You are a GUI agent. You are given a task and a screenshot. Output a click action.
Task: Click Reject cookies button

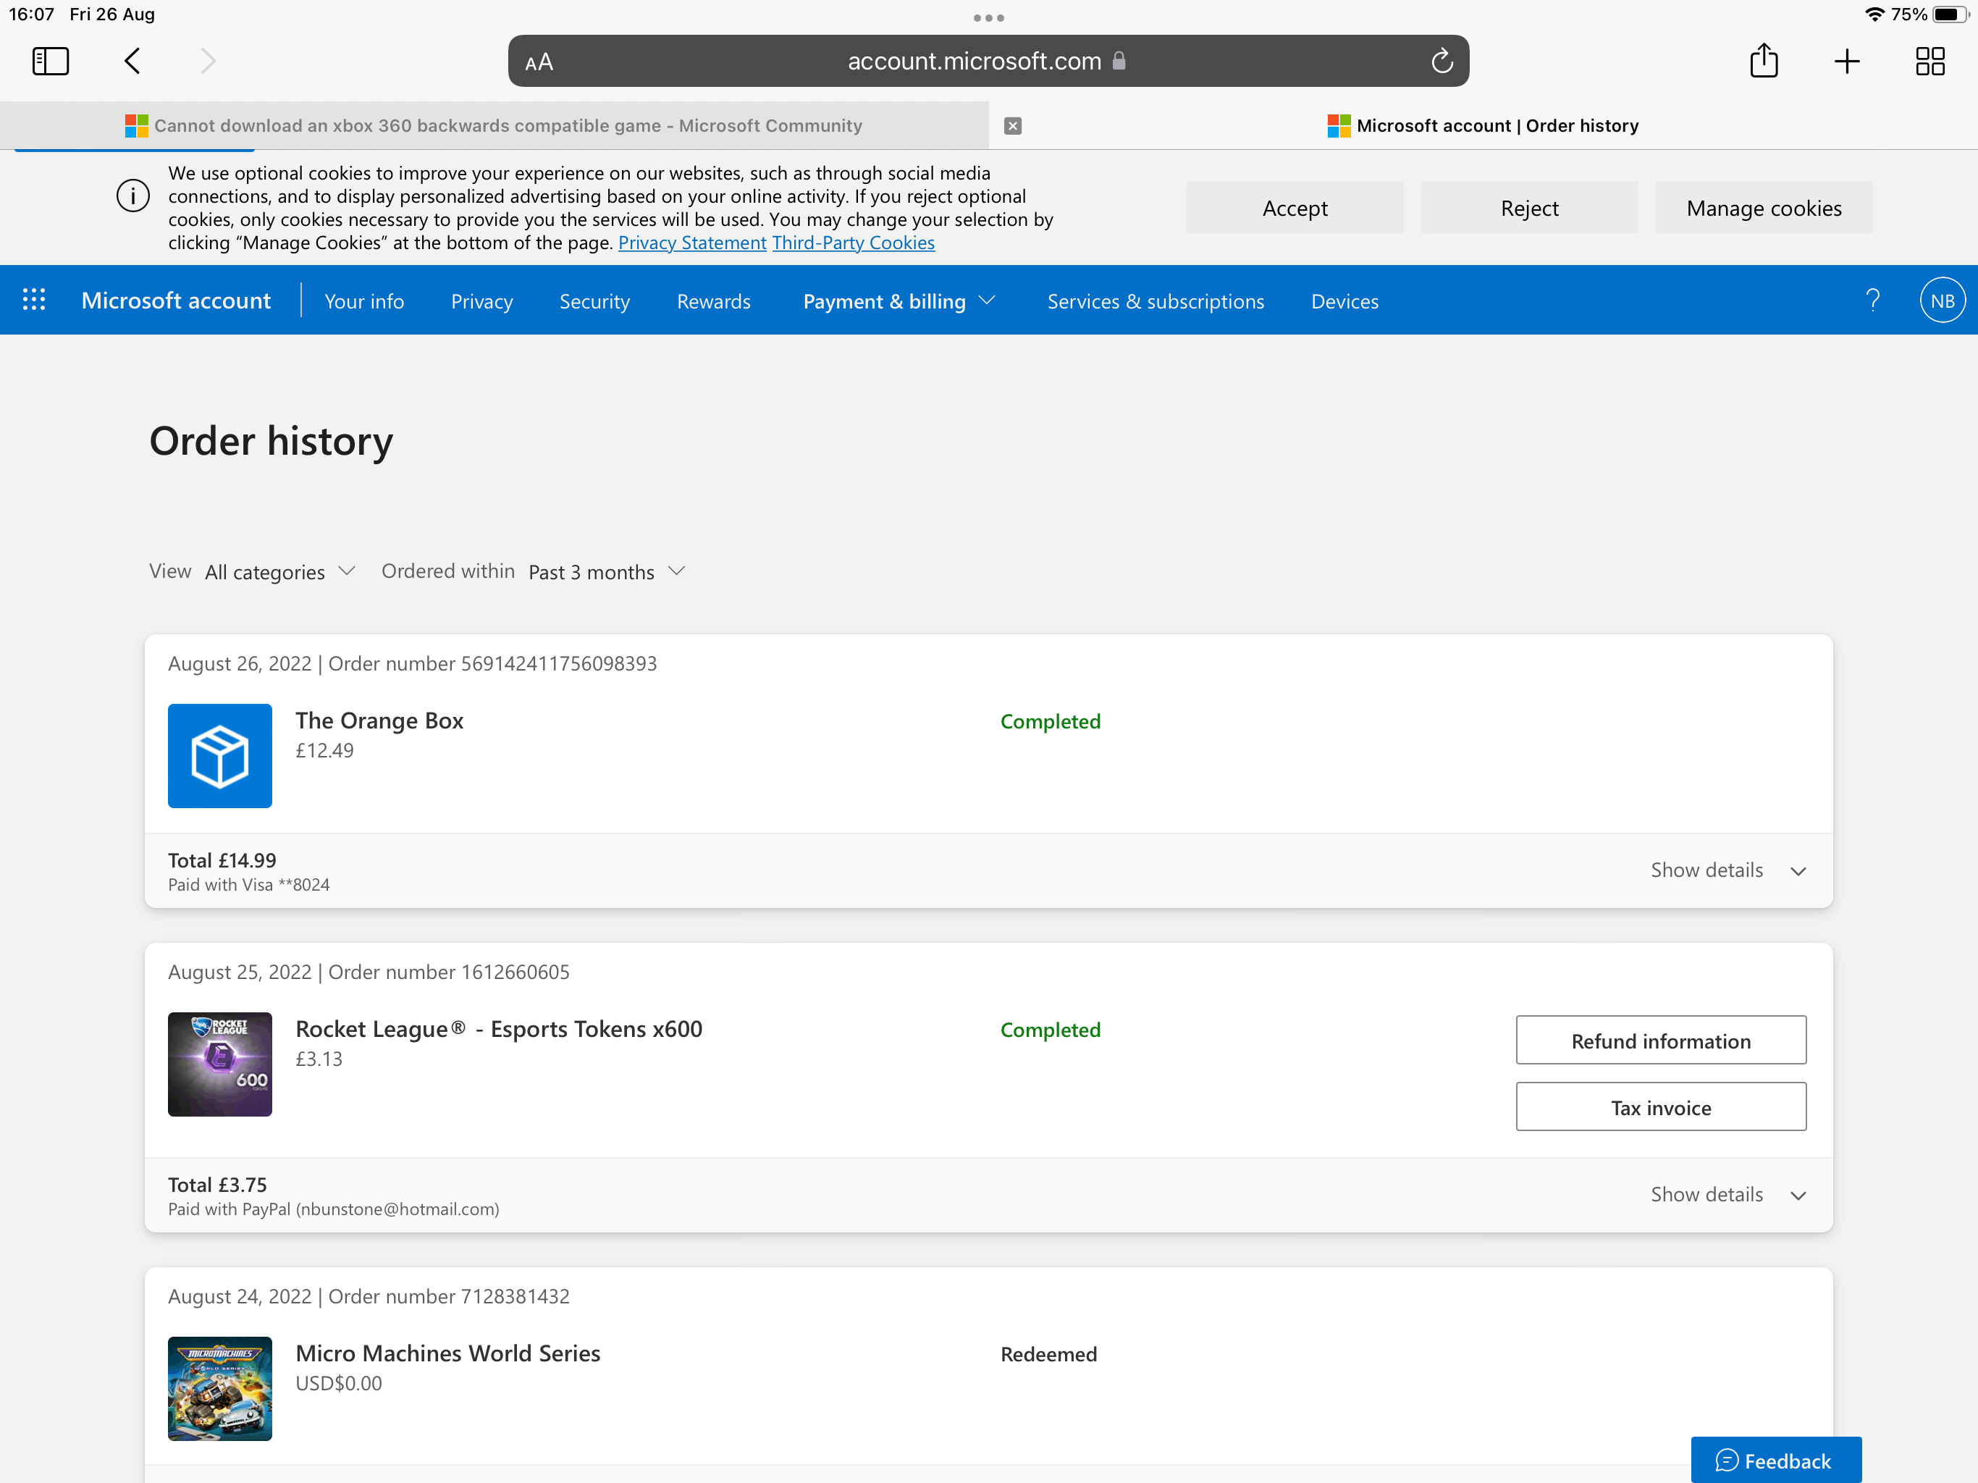coord(1528,206)
